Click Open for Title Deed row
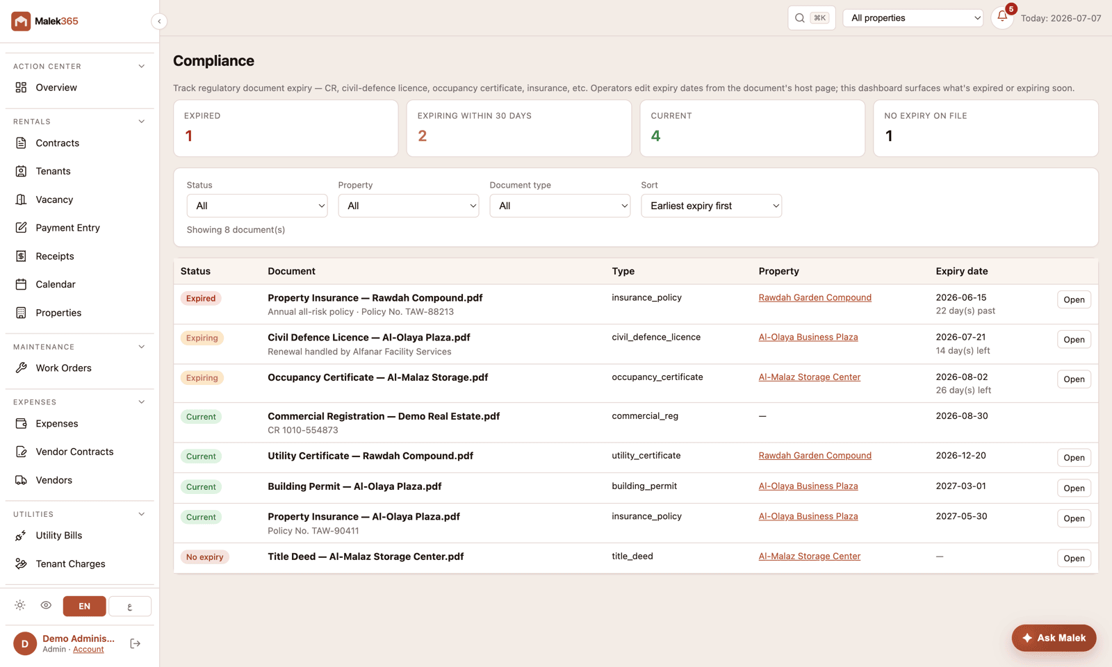The width and height of the screenshot is (1112, 667). [x=1074, y=559]
